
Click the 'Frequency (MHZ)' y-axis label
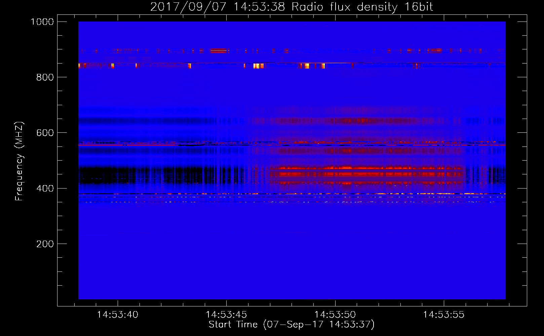[x=19, y=161]
